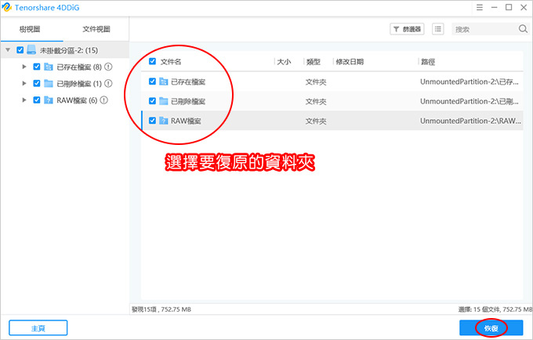Image resolution: width=533 pixels, height=340 pixels.
Task: Uncheck 已刪除檔案 row checkbox in file list
Action: point(152,101)
